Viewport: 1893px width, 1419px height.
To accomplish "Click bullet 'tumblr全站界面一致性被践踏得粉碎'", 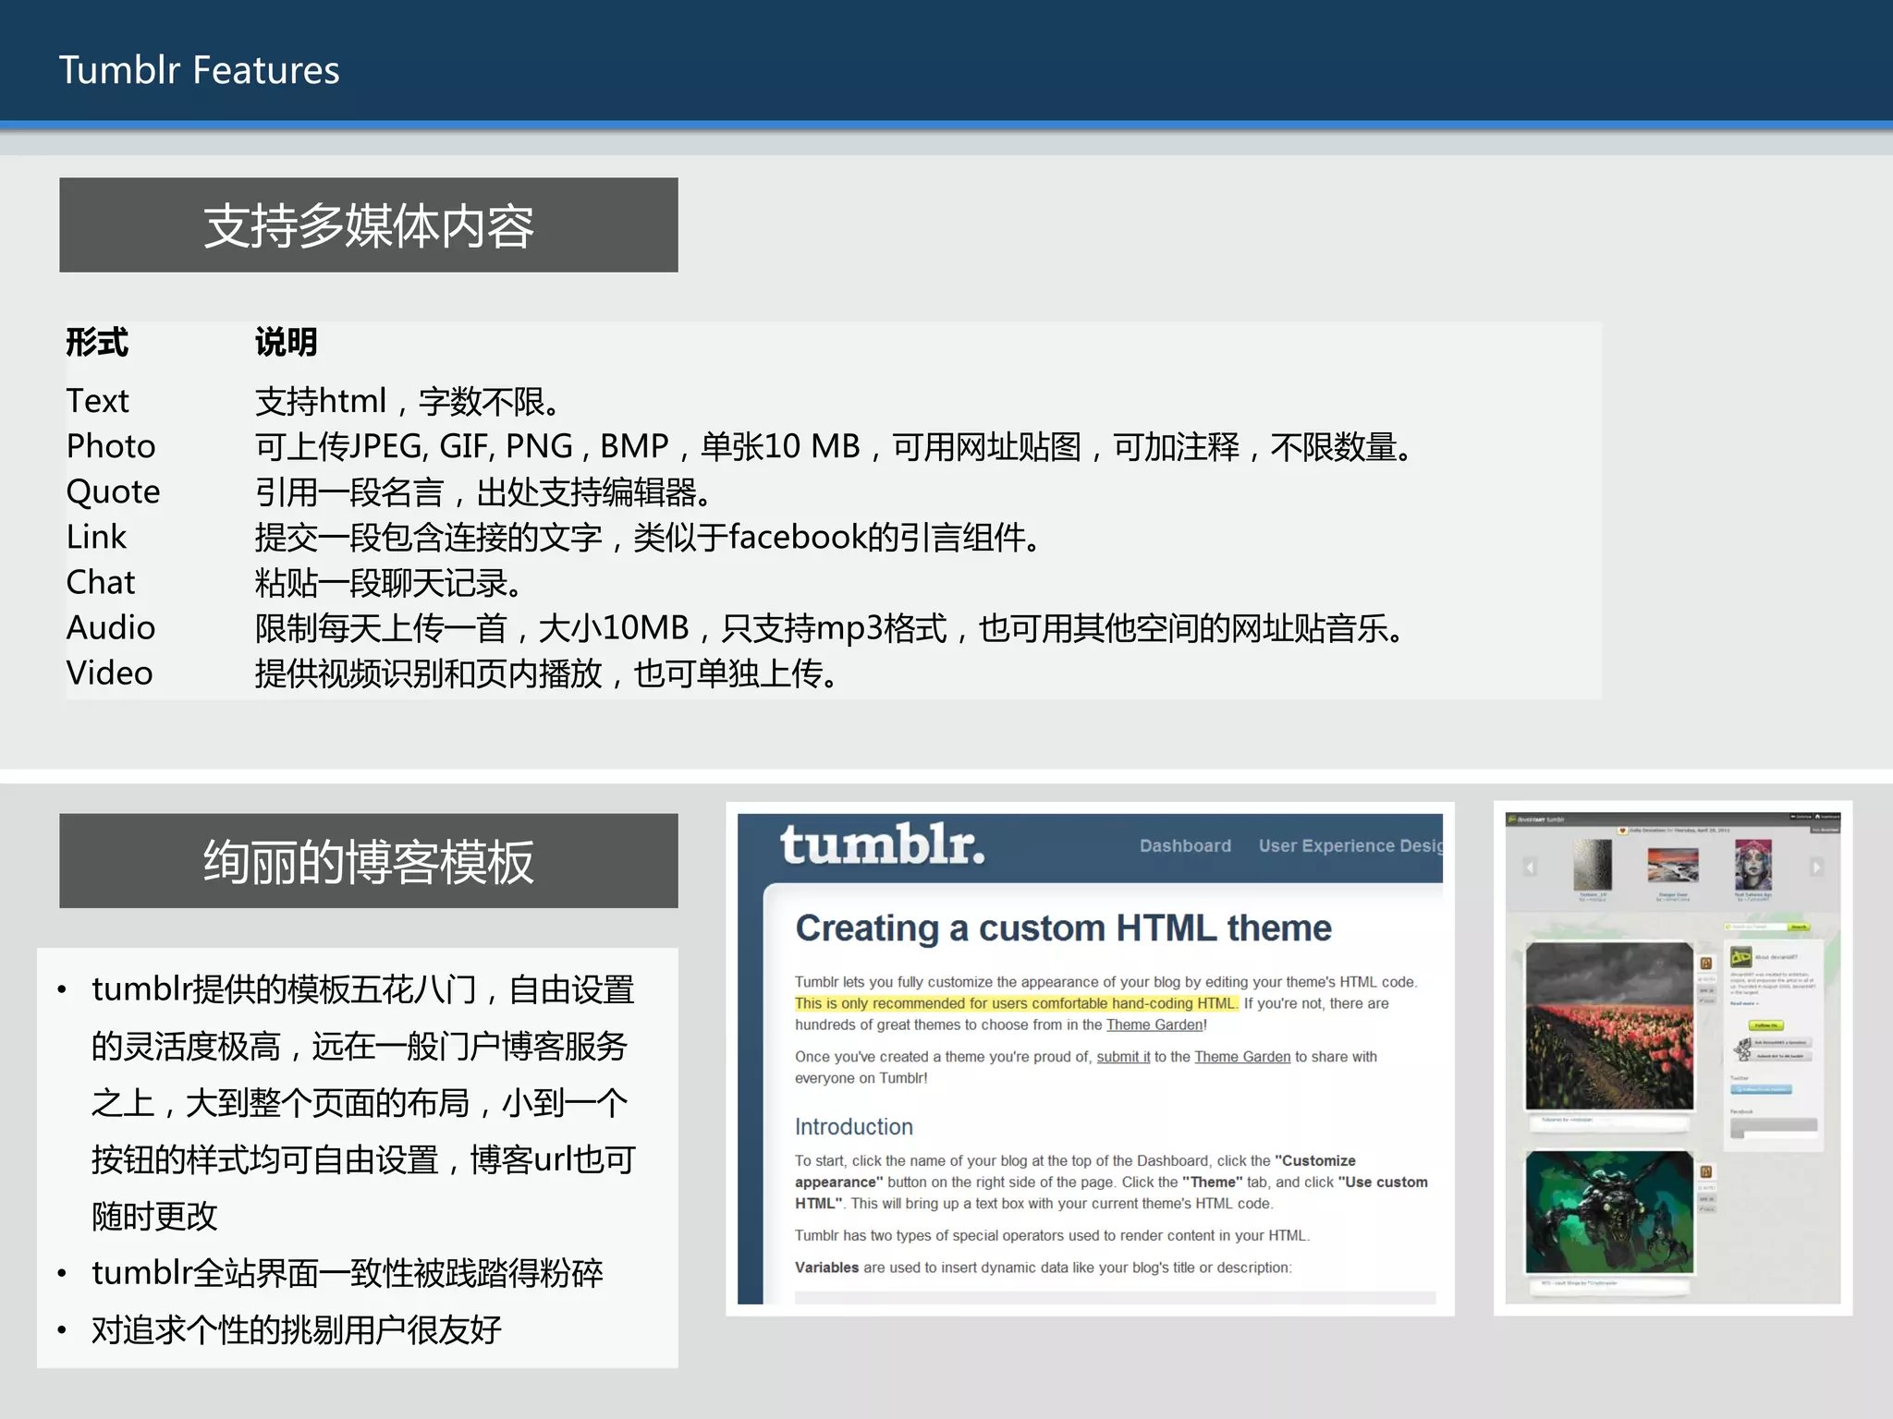I will 348,1273.
